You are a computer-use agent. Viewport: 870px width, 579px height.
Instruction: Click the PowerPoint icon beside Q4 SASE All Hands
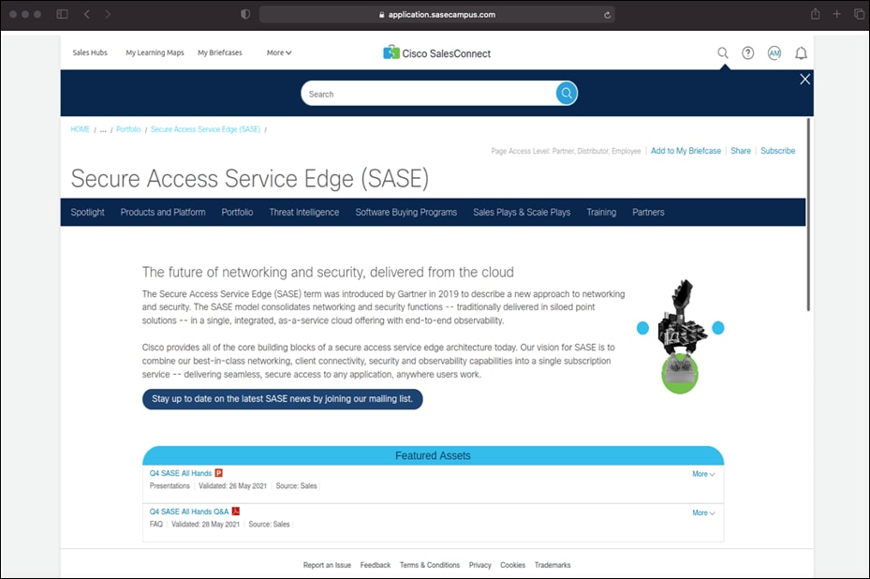(218, 473)
